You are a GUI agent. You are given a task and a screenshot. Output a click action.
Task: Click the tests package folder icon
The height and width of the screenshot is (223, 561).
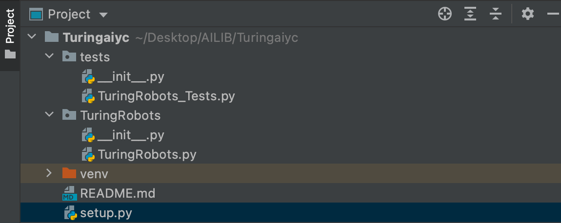(x=69, y=56)
